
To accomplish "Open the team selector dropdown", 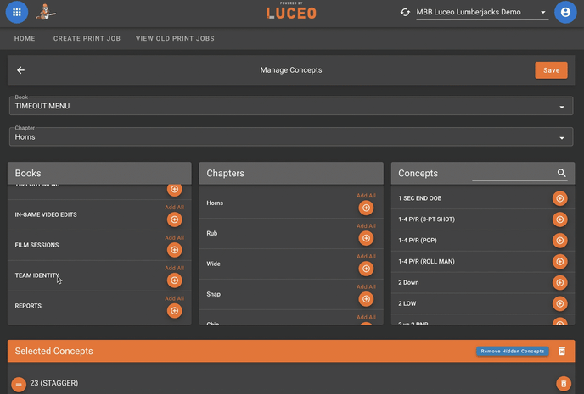I will (482, 12).
